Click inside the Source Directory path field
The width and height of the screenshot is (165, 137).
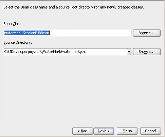point(66,52)
